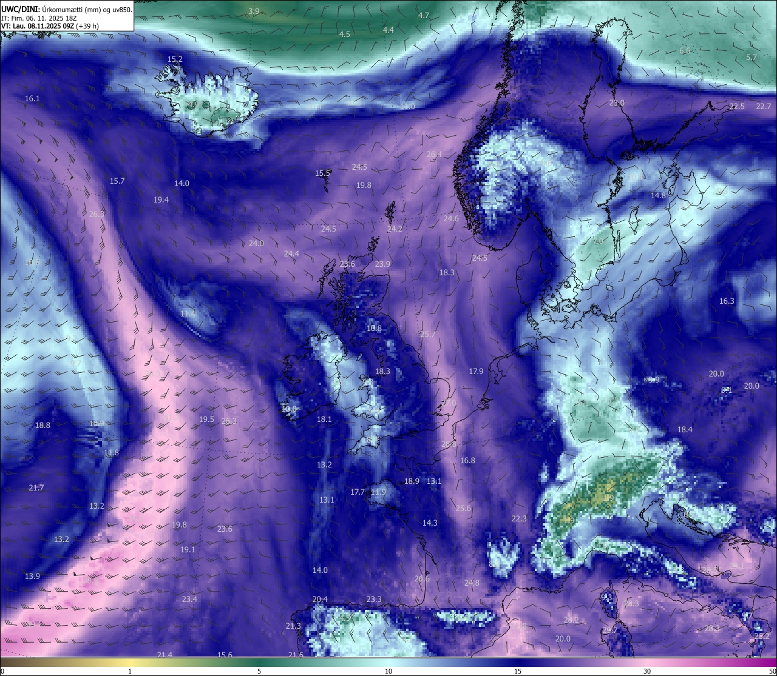Image resolution: width=777 pixels, height=676 pixels.
Task: Click the '19.5' value label
Action: pos(206,419)
